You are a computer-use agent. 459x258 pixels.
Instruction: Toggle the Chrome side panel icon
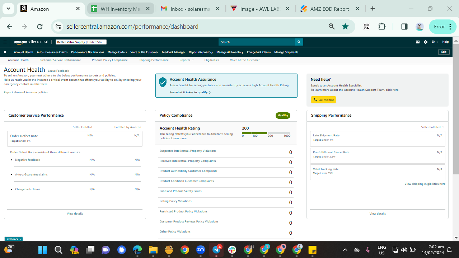pos(404,27)
